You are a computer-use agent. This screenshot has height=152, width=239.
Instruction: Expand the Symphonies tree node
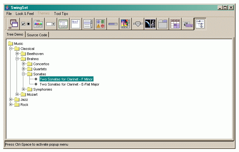pyautogui.click(x=24, y=89)
